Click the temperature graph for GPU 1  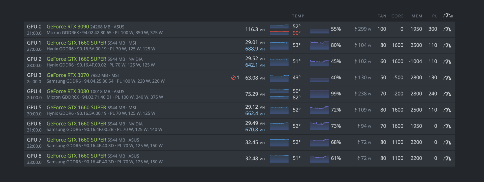tap(279, 45)
